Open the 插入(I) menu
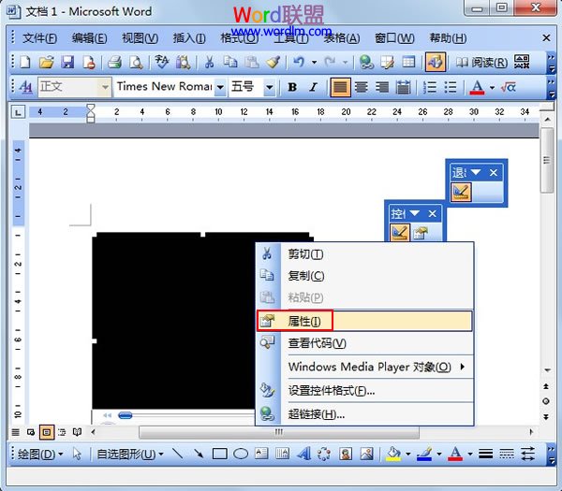562x491 pixels. coord(189,38)
